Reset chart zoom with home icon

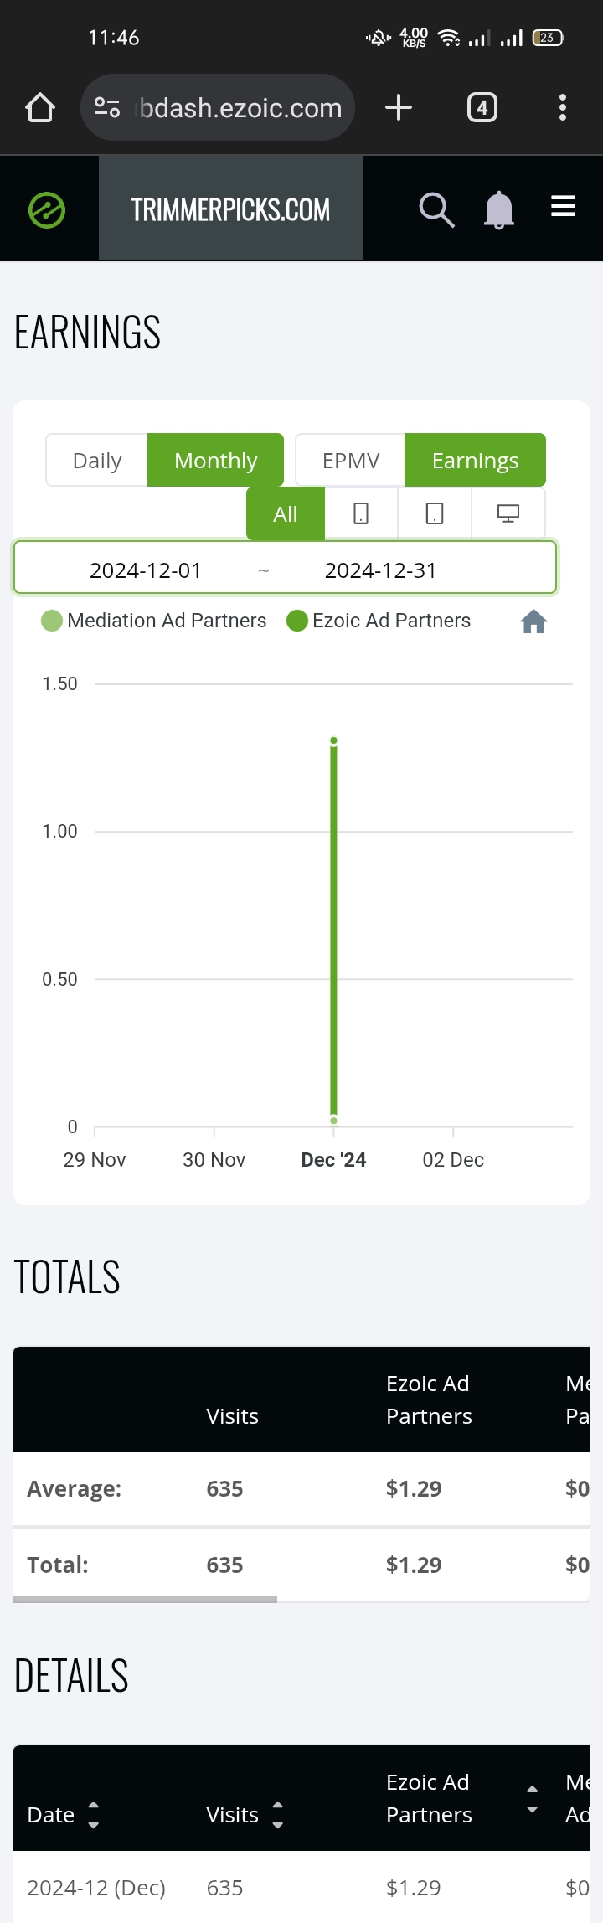click(533, 621)
